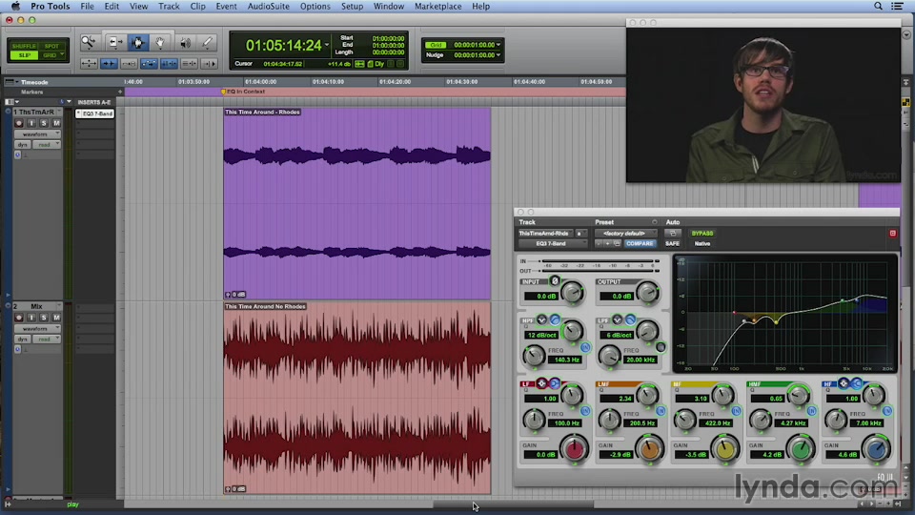
Task: Toggle input phase invert button
Action: click(555, 280)
